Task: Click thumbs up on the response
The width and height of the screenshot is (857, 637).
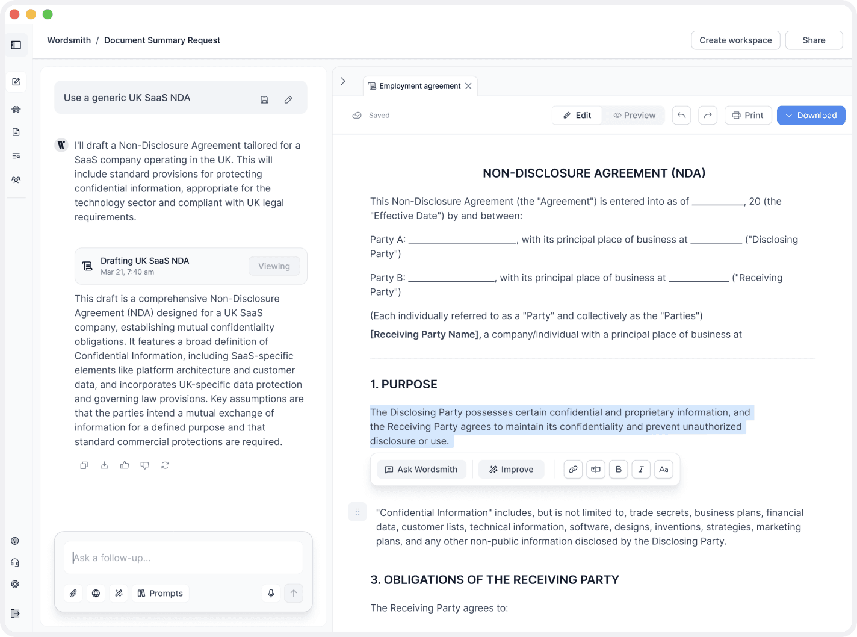Action: pyautogui.click(x=125, y=465)
